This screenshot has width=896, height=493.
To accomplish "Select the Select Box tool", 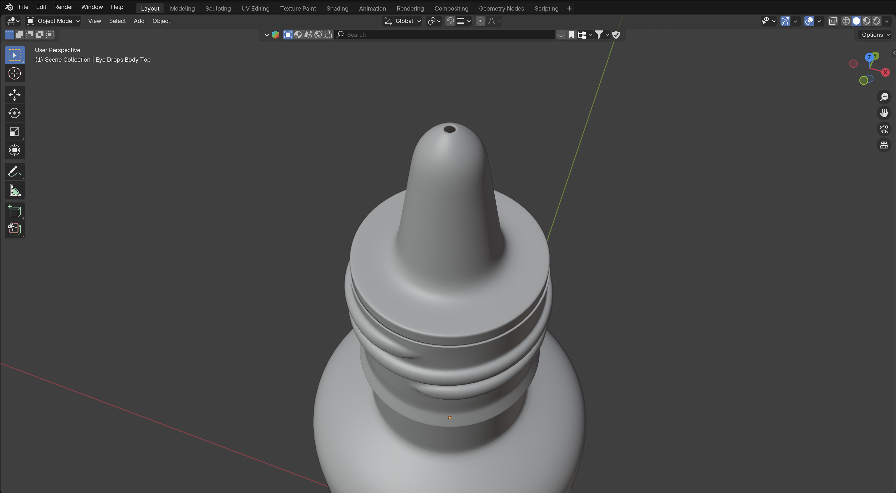I will point(15,55).
